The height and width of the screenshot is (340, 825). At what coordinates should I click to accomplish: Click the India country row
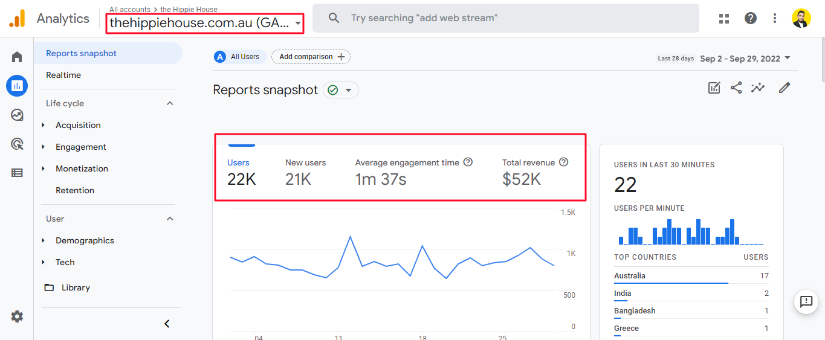coord(691,293)
